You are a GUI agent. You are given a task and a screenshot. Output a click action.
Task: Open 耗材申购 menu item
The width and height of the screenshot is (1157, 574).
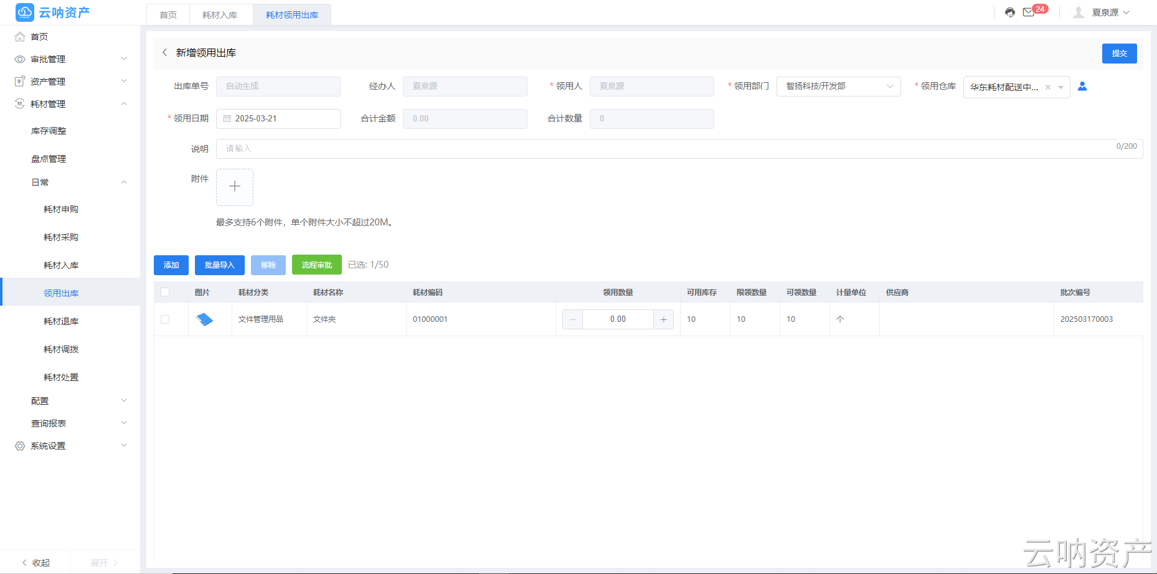click(61, 209)
